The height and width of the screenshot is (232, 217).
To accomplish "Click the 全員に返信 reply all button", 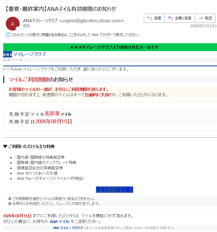I will tap(180, 18).
